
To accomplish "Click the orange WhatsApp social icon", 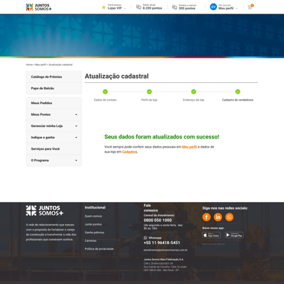I will point(229,217).
